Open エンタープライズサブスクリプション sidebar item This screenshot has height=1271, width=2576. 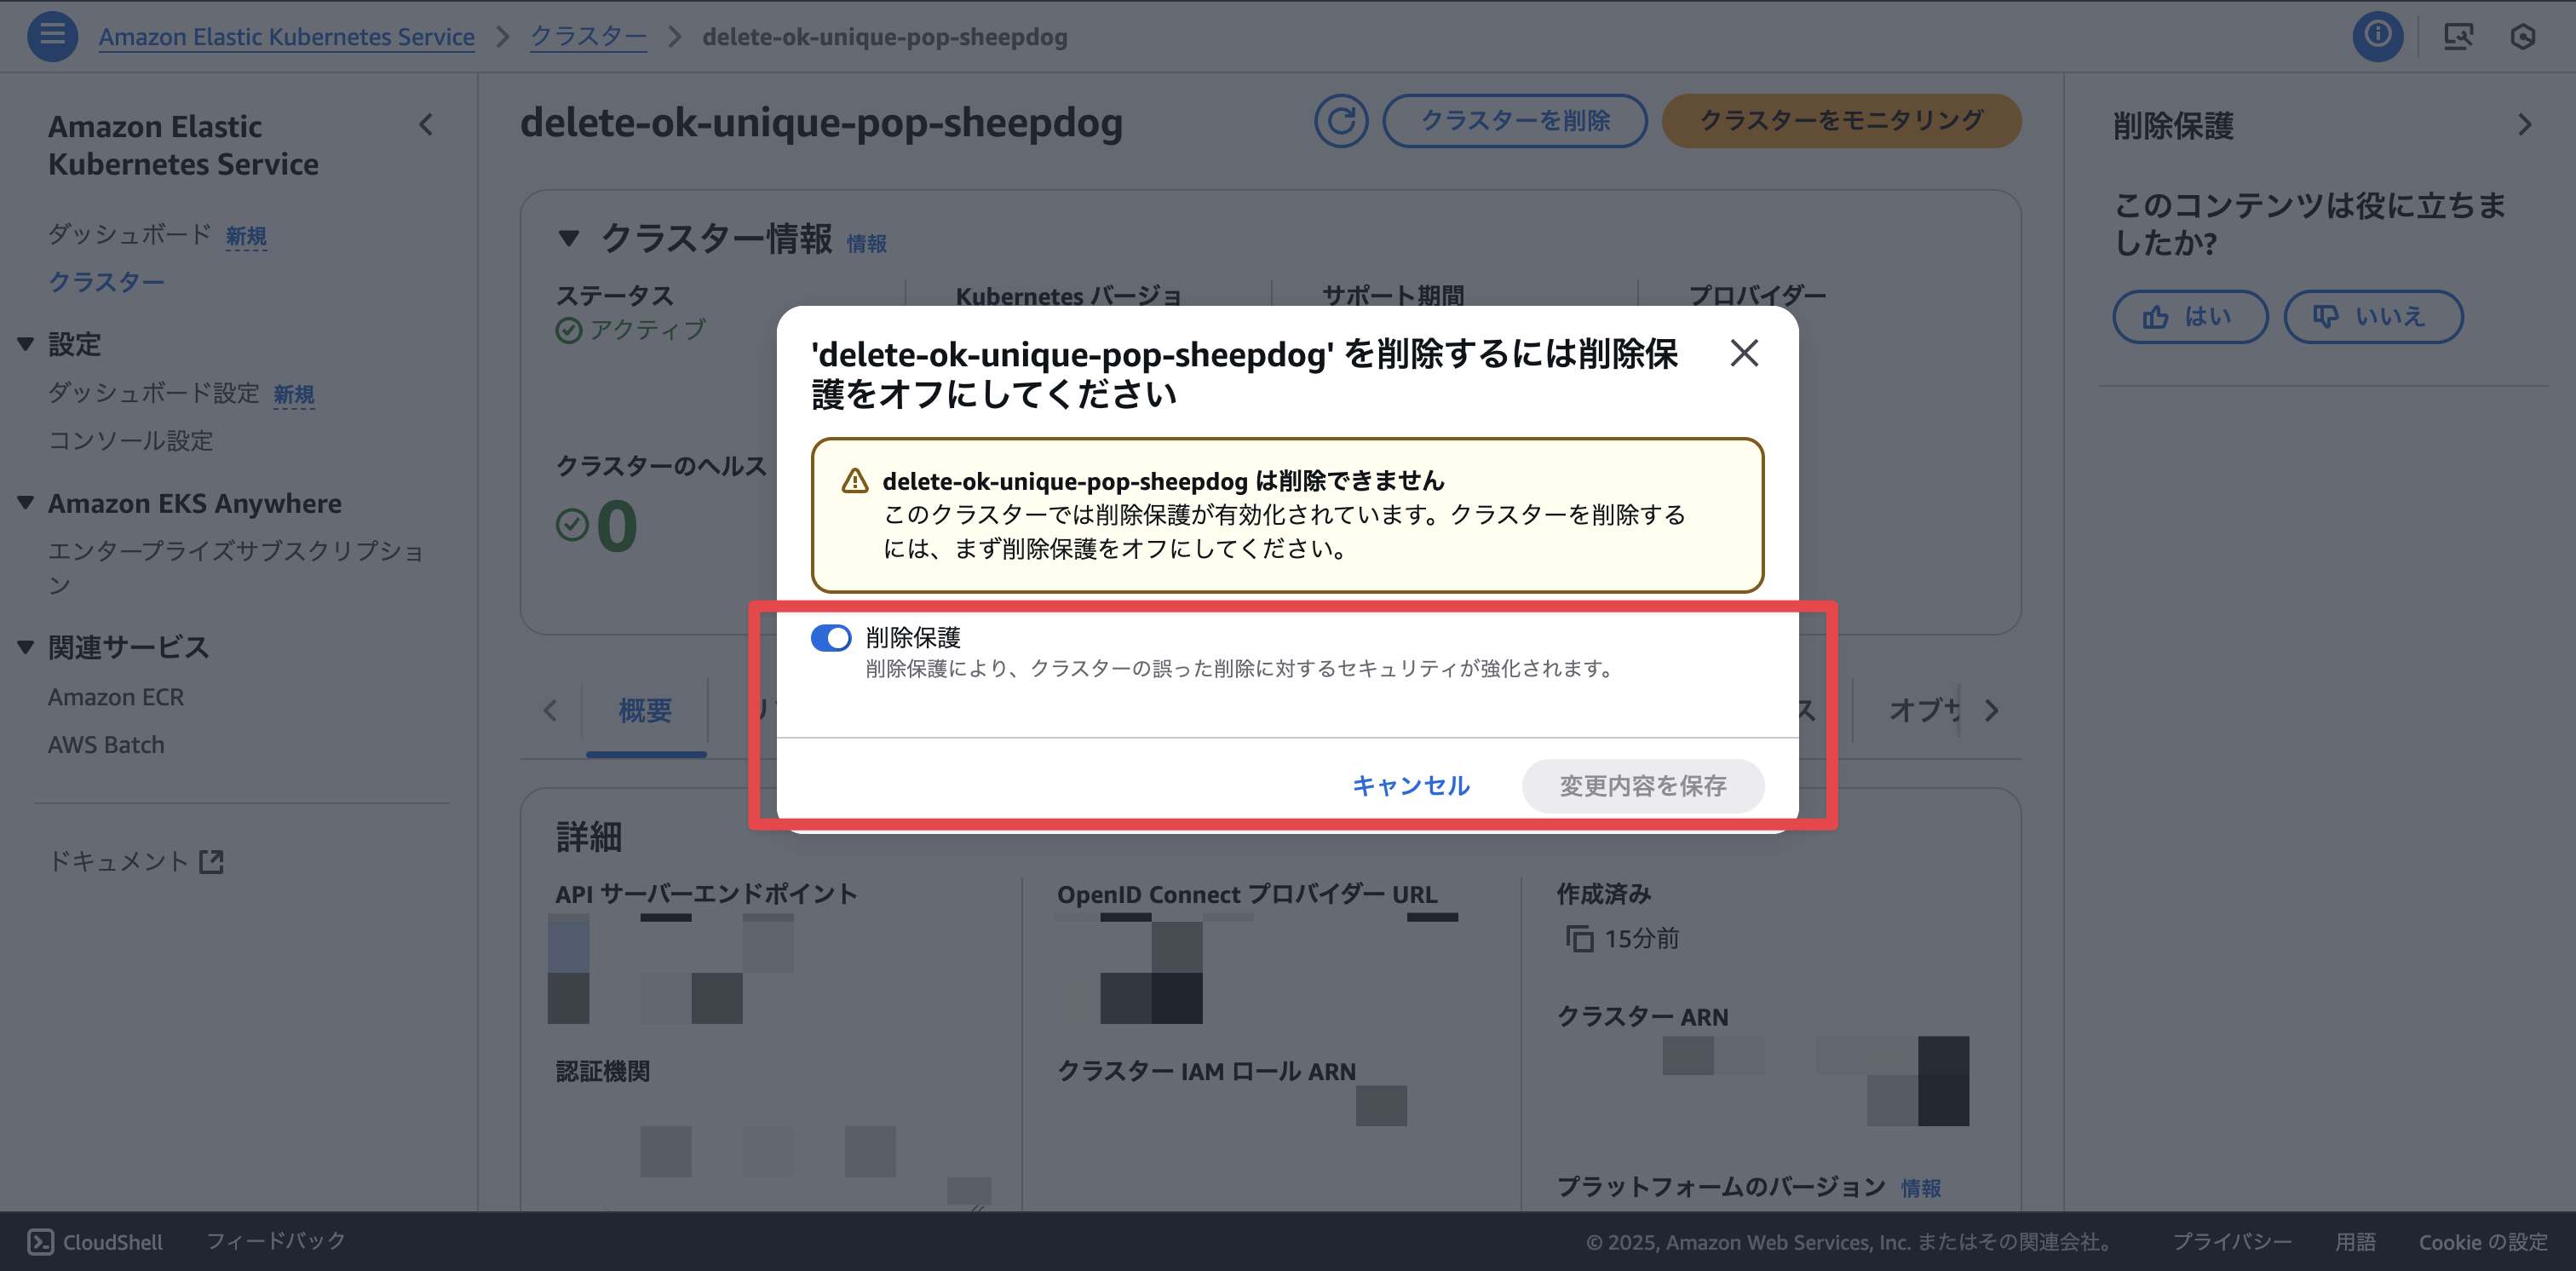(x=236, y=567)
